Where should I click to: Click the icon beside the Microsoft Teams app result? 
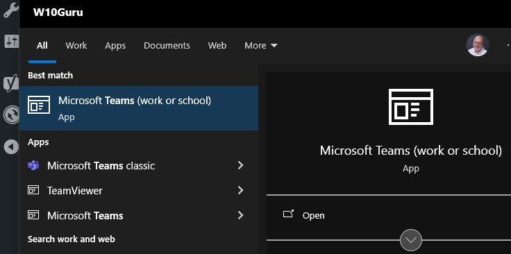(x=33, y=215)
